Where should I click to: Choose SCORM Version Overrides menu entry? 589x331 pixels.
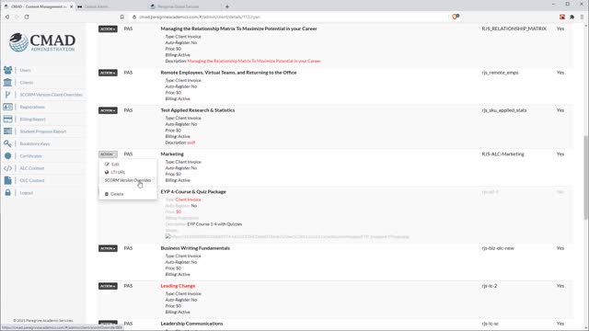point(128,180)
